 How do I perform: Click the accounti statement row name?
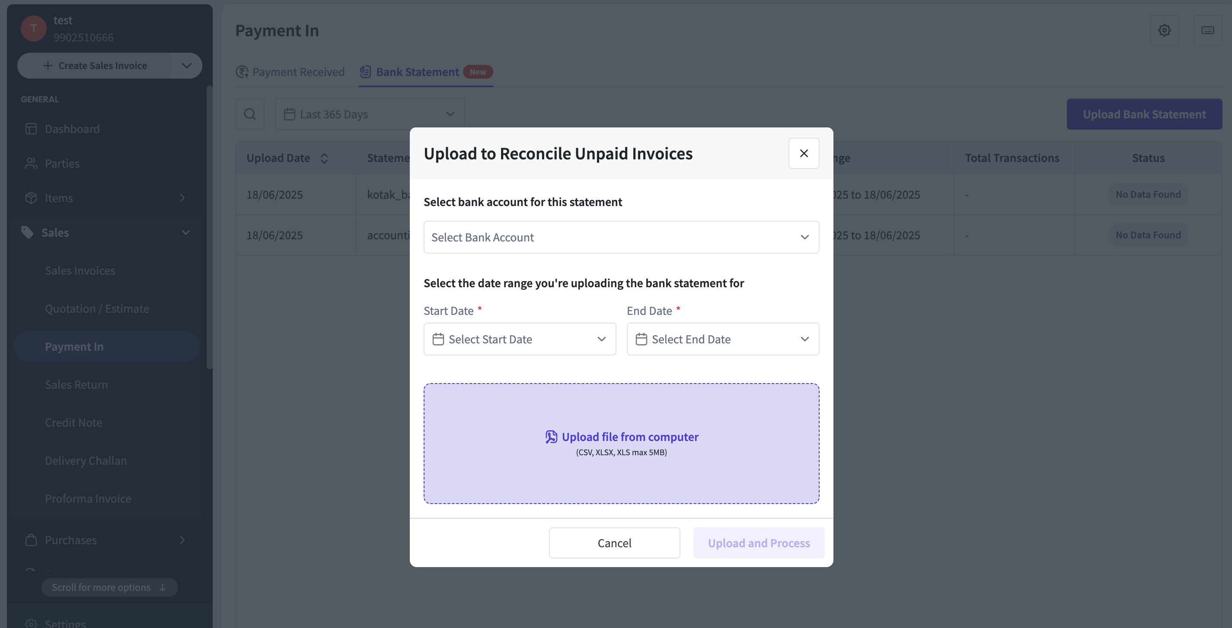click(x=388, y=235)
